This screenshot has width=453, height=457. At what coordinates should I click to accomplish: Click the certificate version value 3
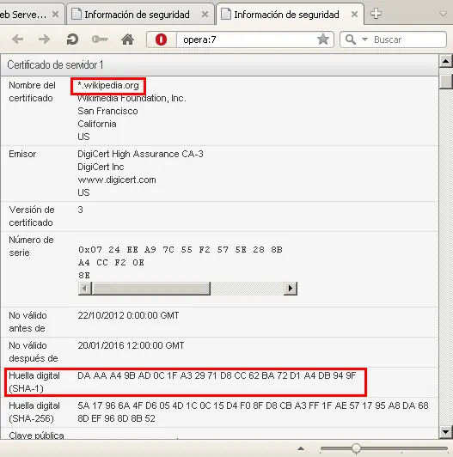coord(80,210)
